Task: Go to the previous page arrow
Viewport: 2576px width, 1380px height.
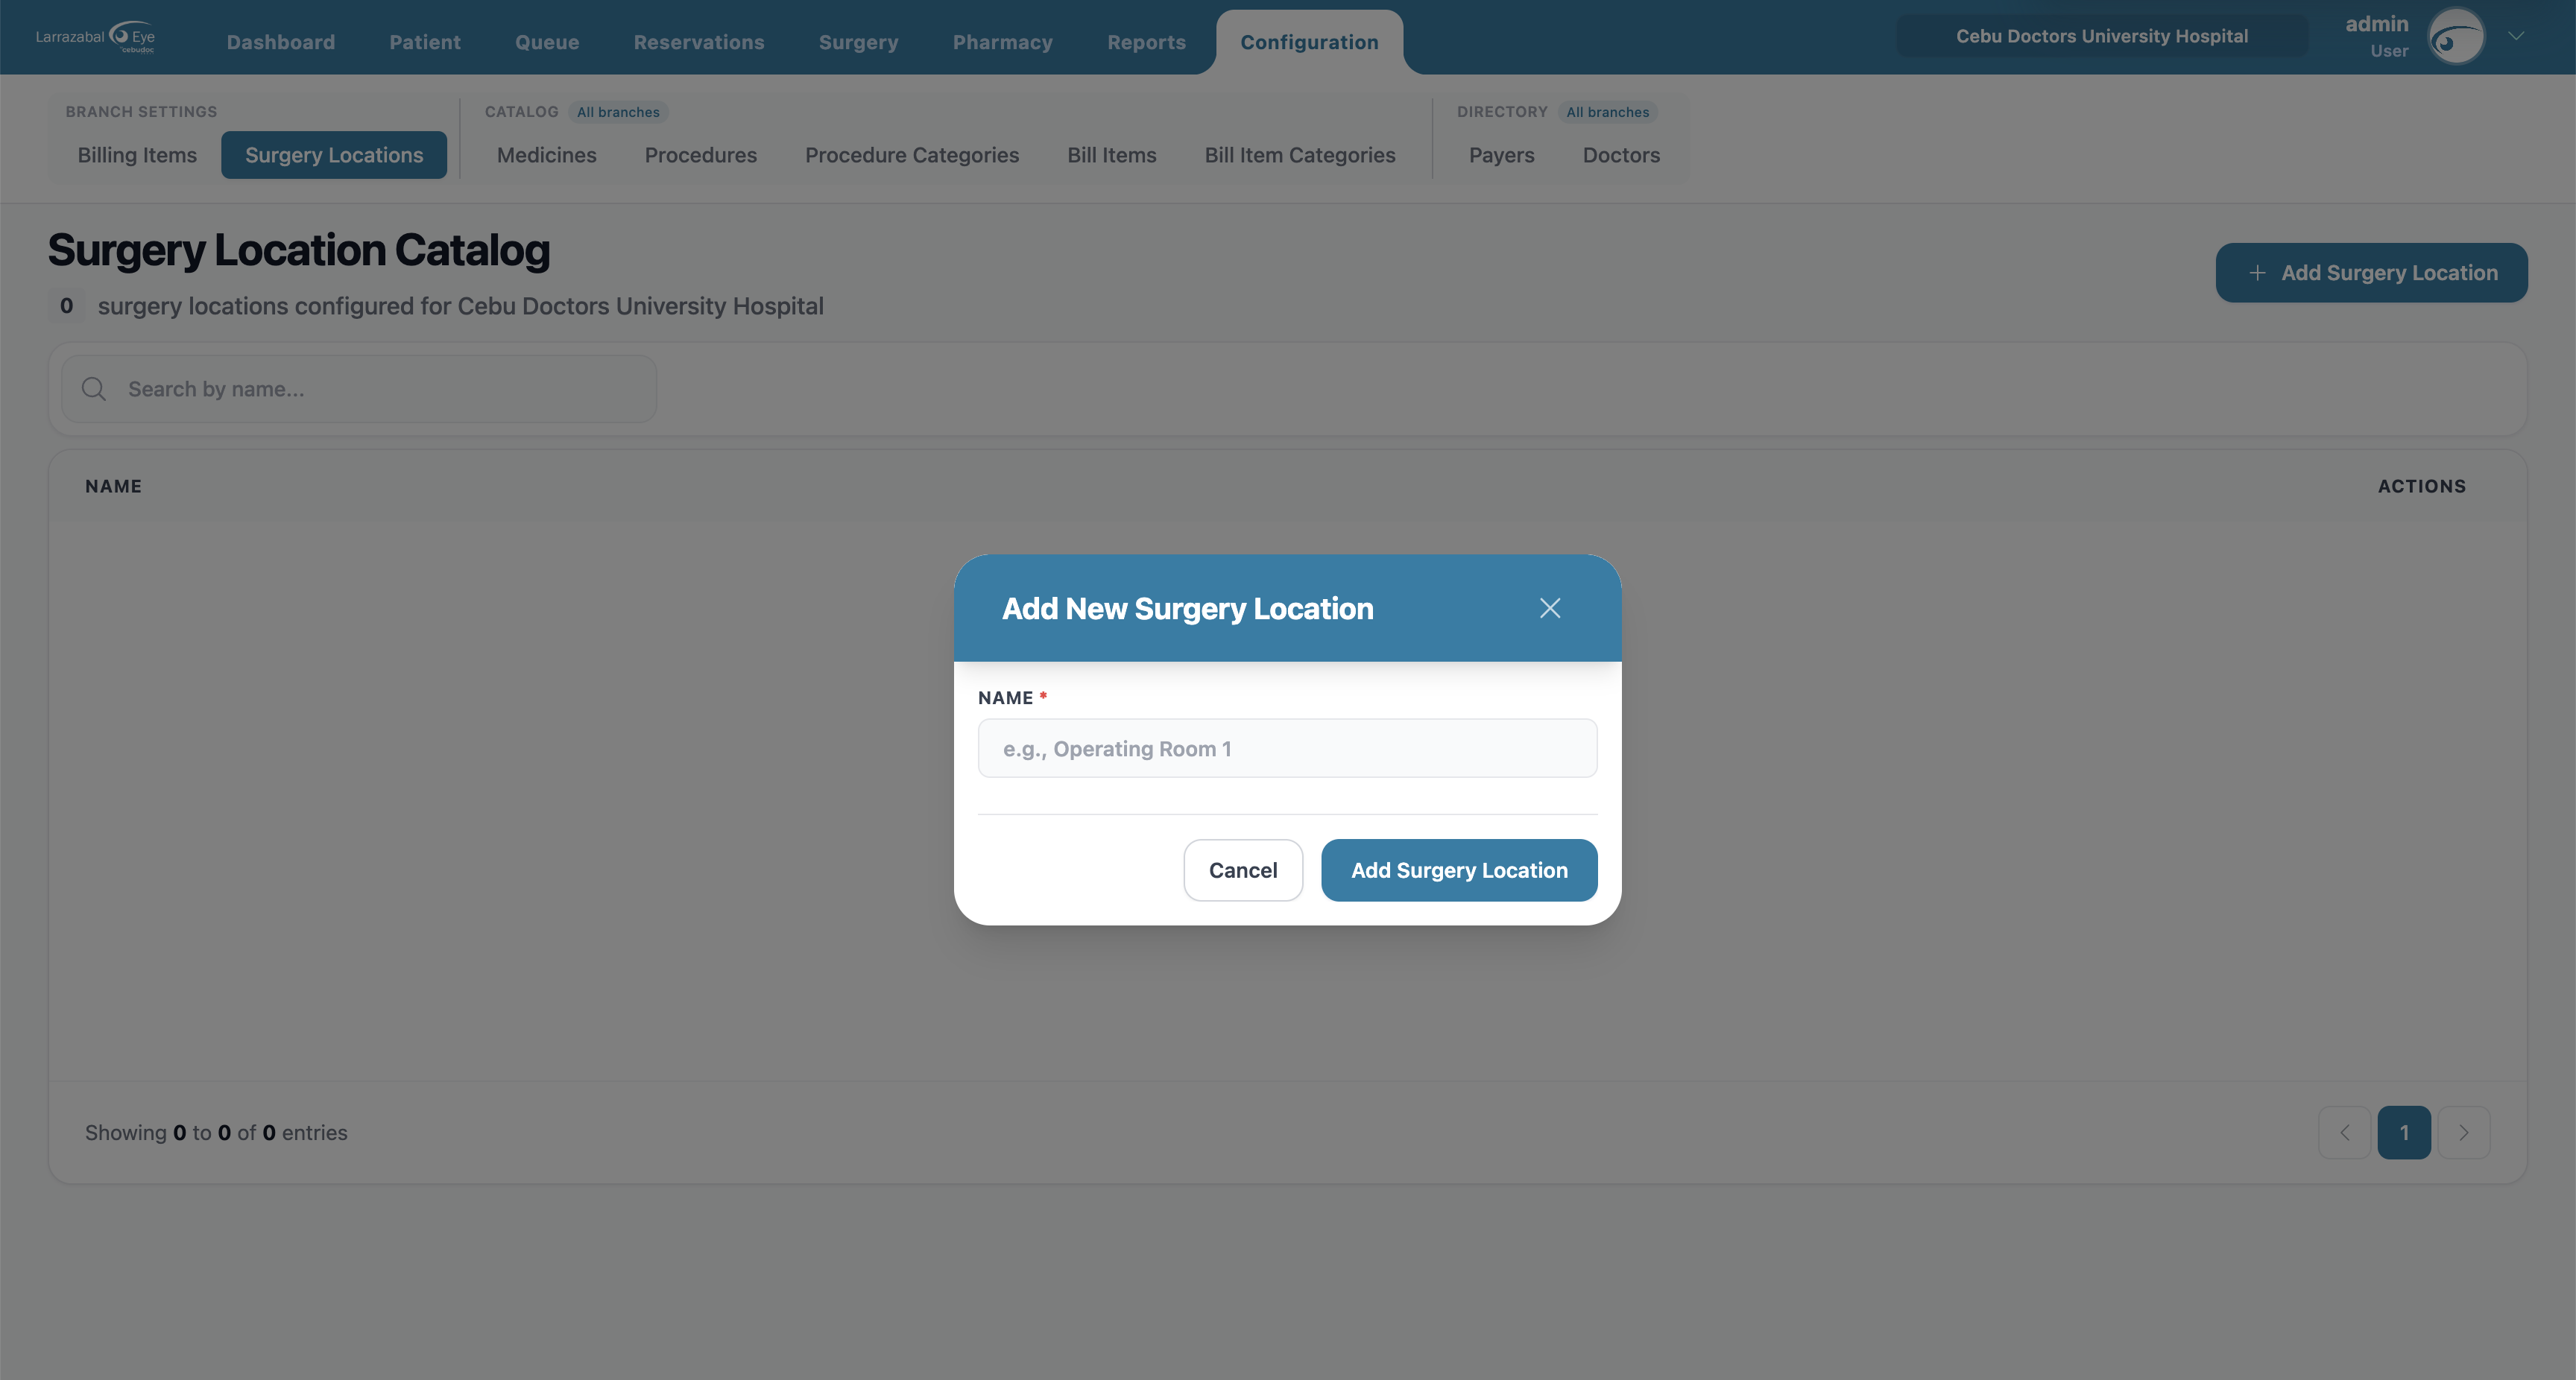Action: 2344,1132
